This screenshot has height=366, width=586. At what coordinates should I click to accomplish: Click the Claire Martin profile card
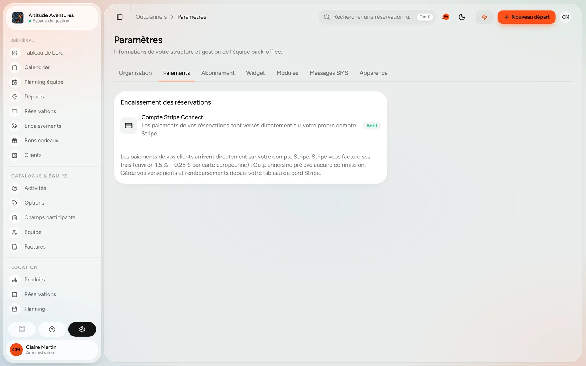(x=52, y=350)
